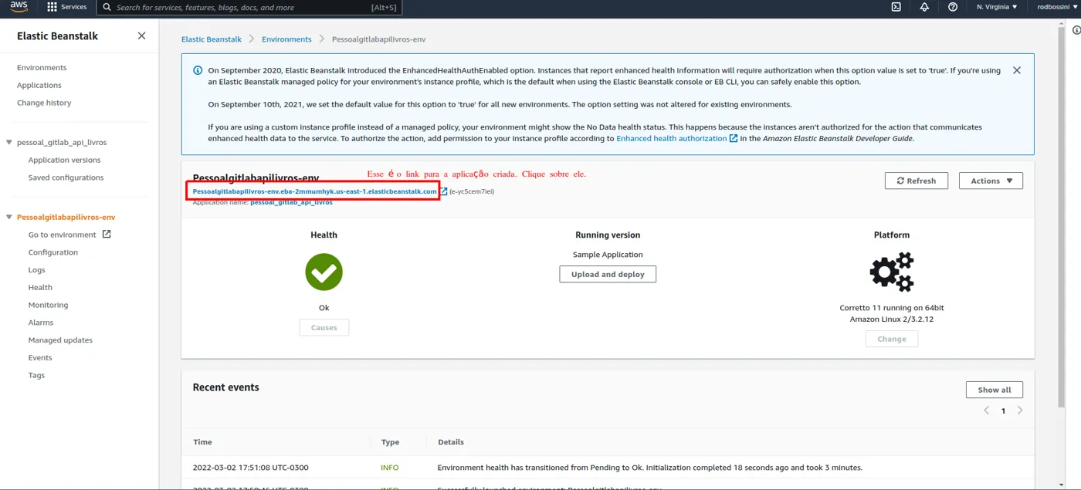Open the notifications bell

click(924, 7)
